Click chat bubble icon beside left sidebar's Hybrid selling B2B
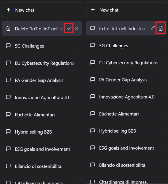 pyautogui.click(x=8, y=132)
